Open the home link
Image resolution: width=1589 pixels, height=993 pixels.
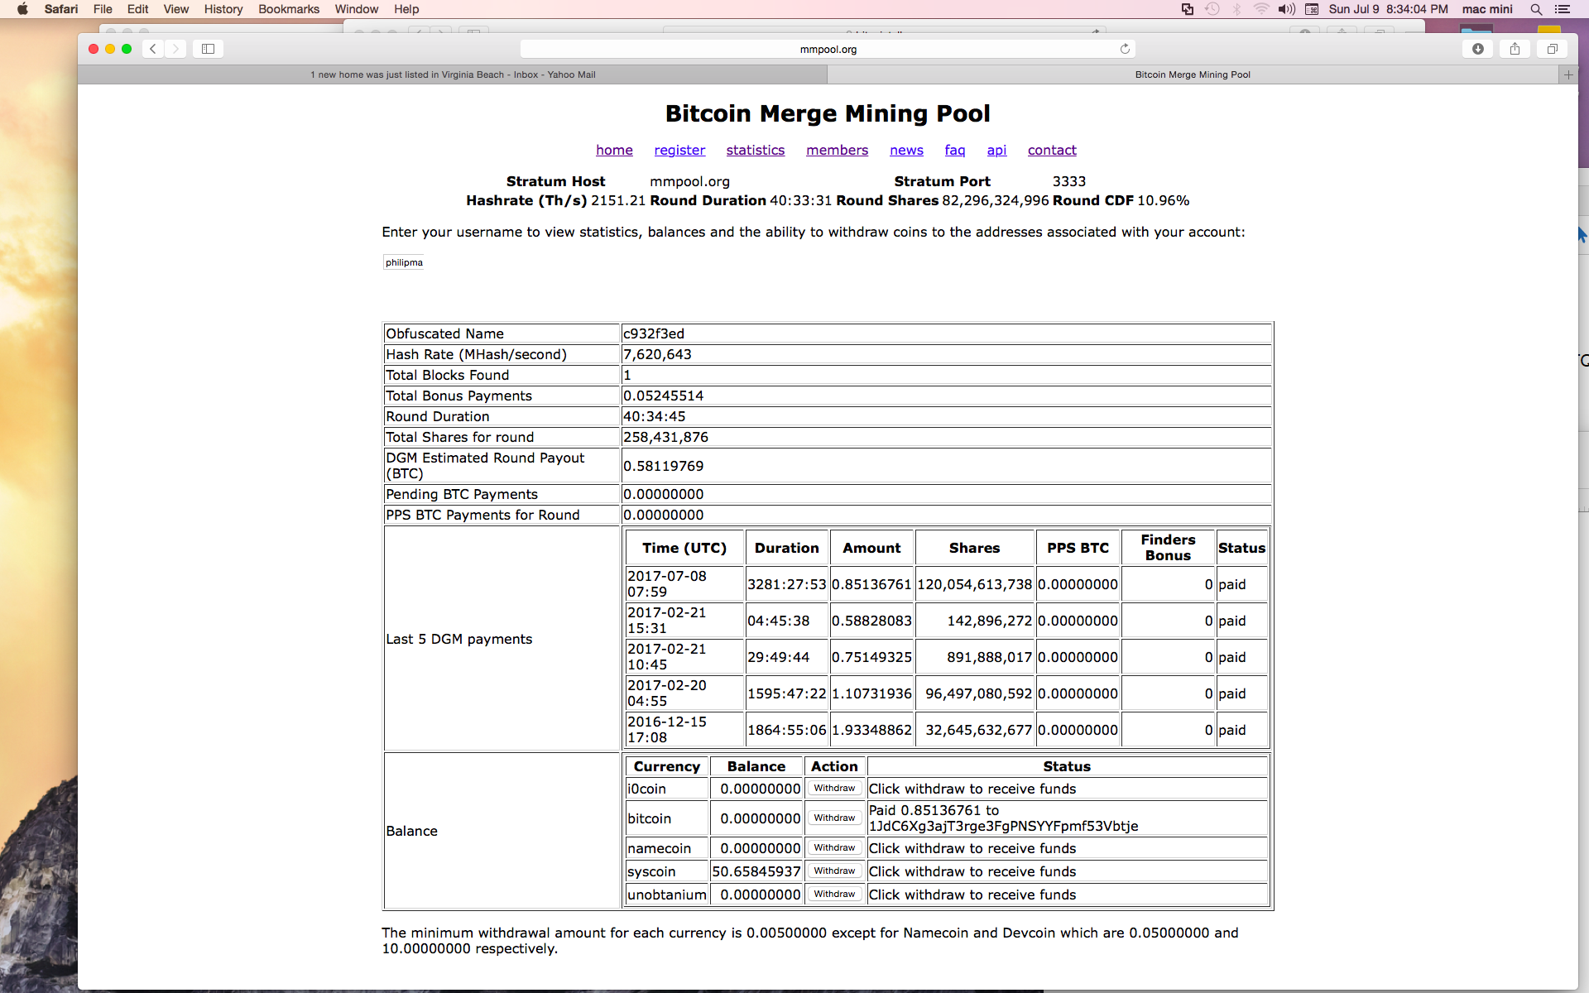pyautogui.click(x=614, y=150)
